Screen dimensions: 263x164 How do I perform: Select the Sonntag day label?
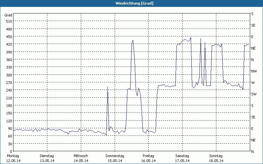click(x=216, y=156)
